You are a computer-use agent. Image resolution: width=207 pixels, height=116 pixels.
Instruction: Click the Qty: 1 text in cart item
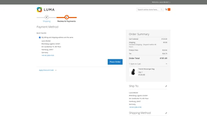(x=140, y=72)
